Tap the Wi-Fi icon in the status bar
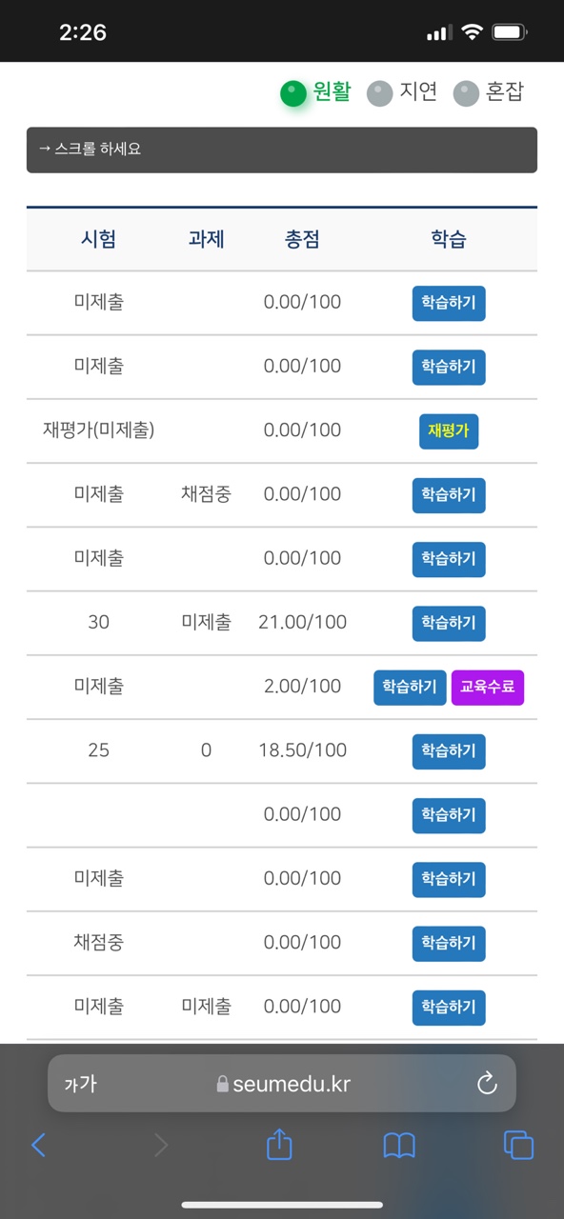Viewport: 564px width, 1219px height. (472, 31)
